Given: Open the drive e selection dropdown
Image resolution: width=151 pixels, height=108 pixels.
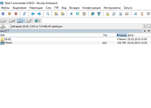Looking at the screenshot, I should 5,26.
